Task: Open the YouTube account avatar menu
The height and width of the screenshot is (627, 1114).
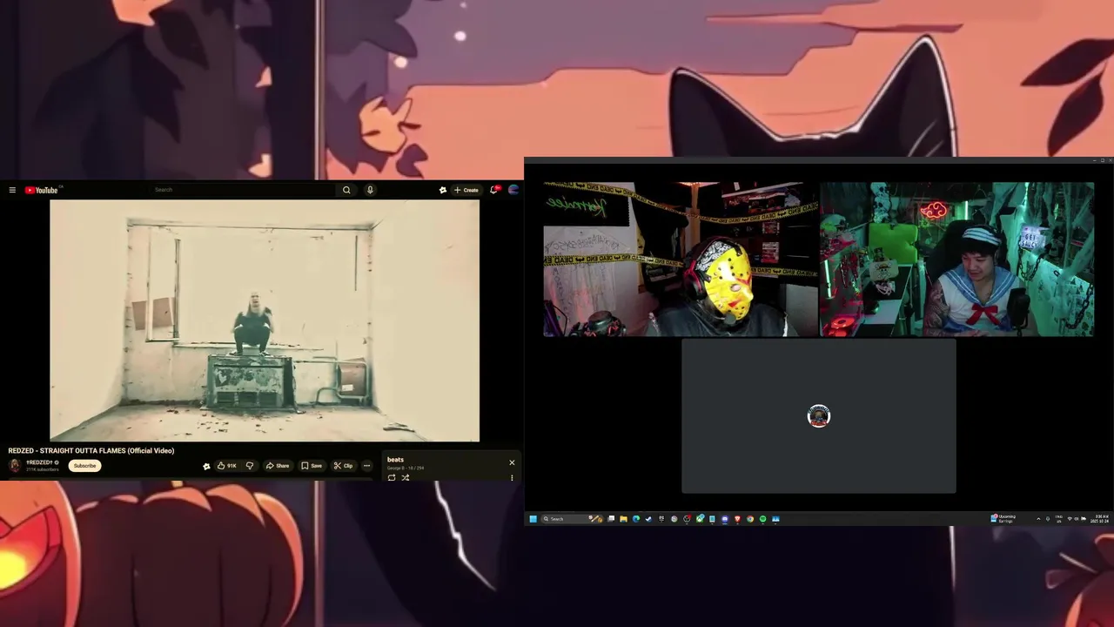Action: pos(513,190)
